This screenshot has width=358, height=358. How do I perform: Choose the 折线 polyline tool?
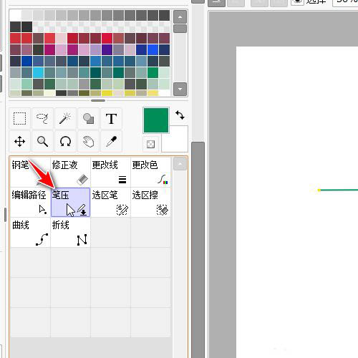[70, 232]
